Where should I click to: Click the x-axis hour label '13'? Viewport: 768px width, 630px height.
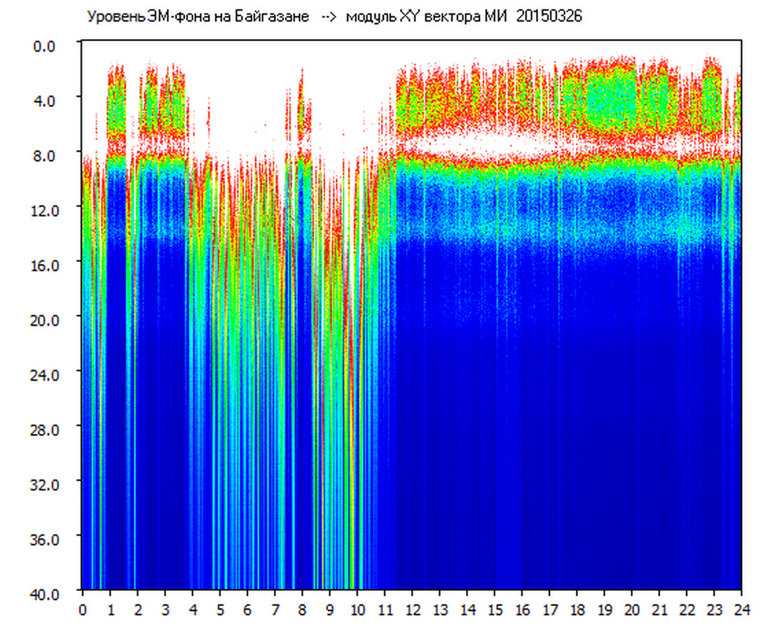pos(440,610)
